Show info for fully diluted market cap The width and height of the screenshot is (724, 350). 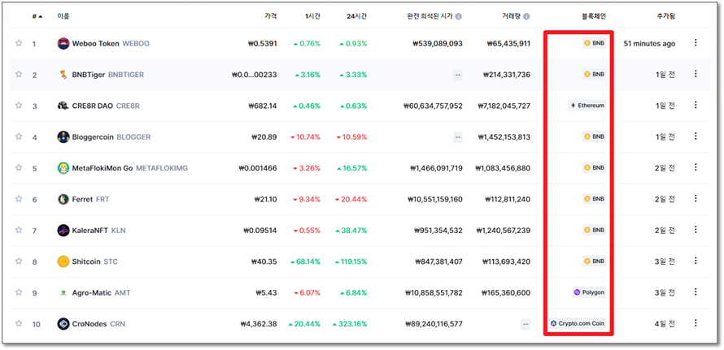459,16
